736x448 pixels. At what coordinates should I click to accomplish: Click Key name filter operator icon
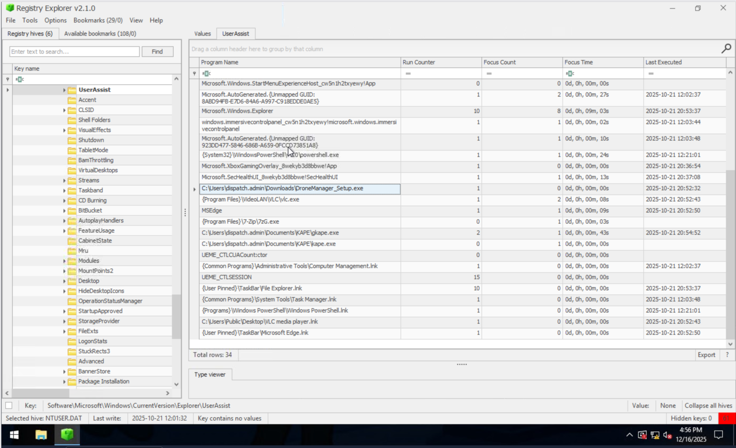[x=20, y=79]
